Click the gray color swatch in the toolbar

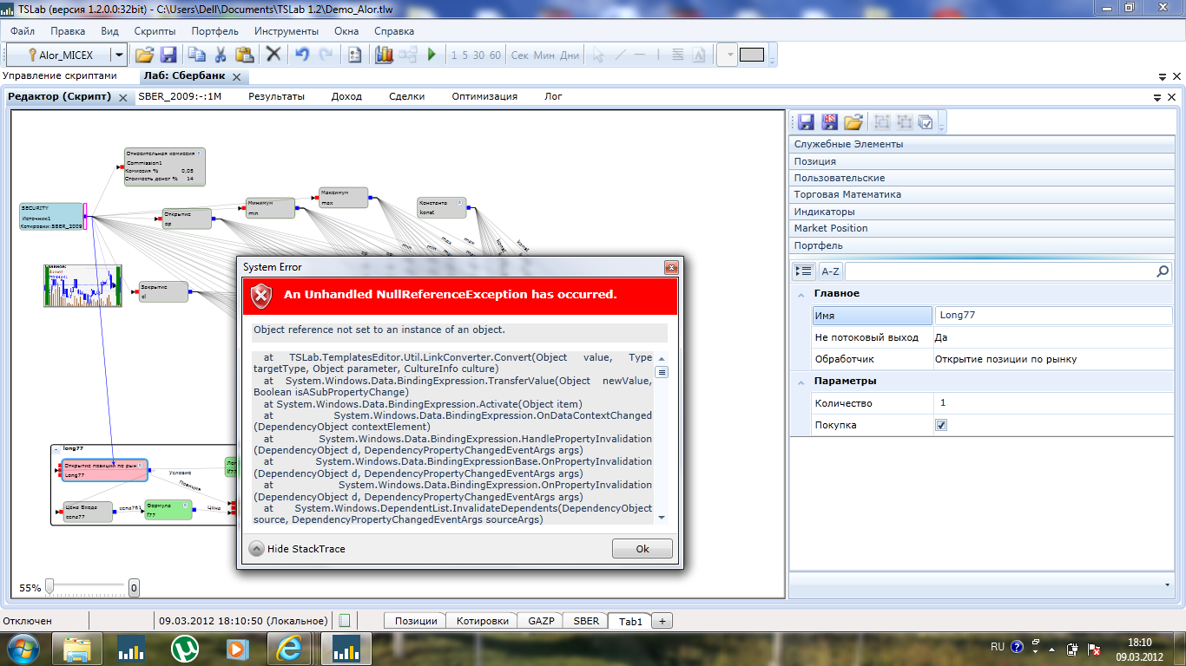751,55
